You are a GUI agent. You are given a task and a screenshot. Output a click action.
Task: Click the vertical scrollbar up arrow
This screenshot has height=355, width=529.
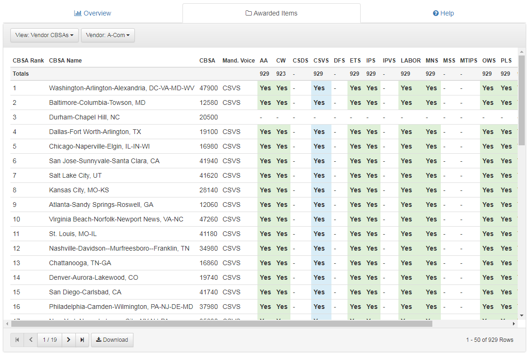[x=521, y=52]
